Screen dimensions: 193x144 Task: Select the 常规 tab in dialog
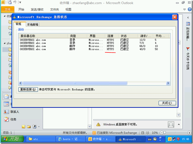click(19, 24)
